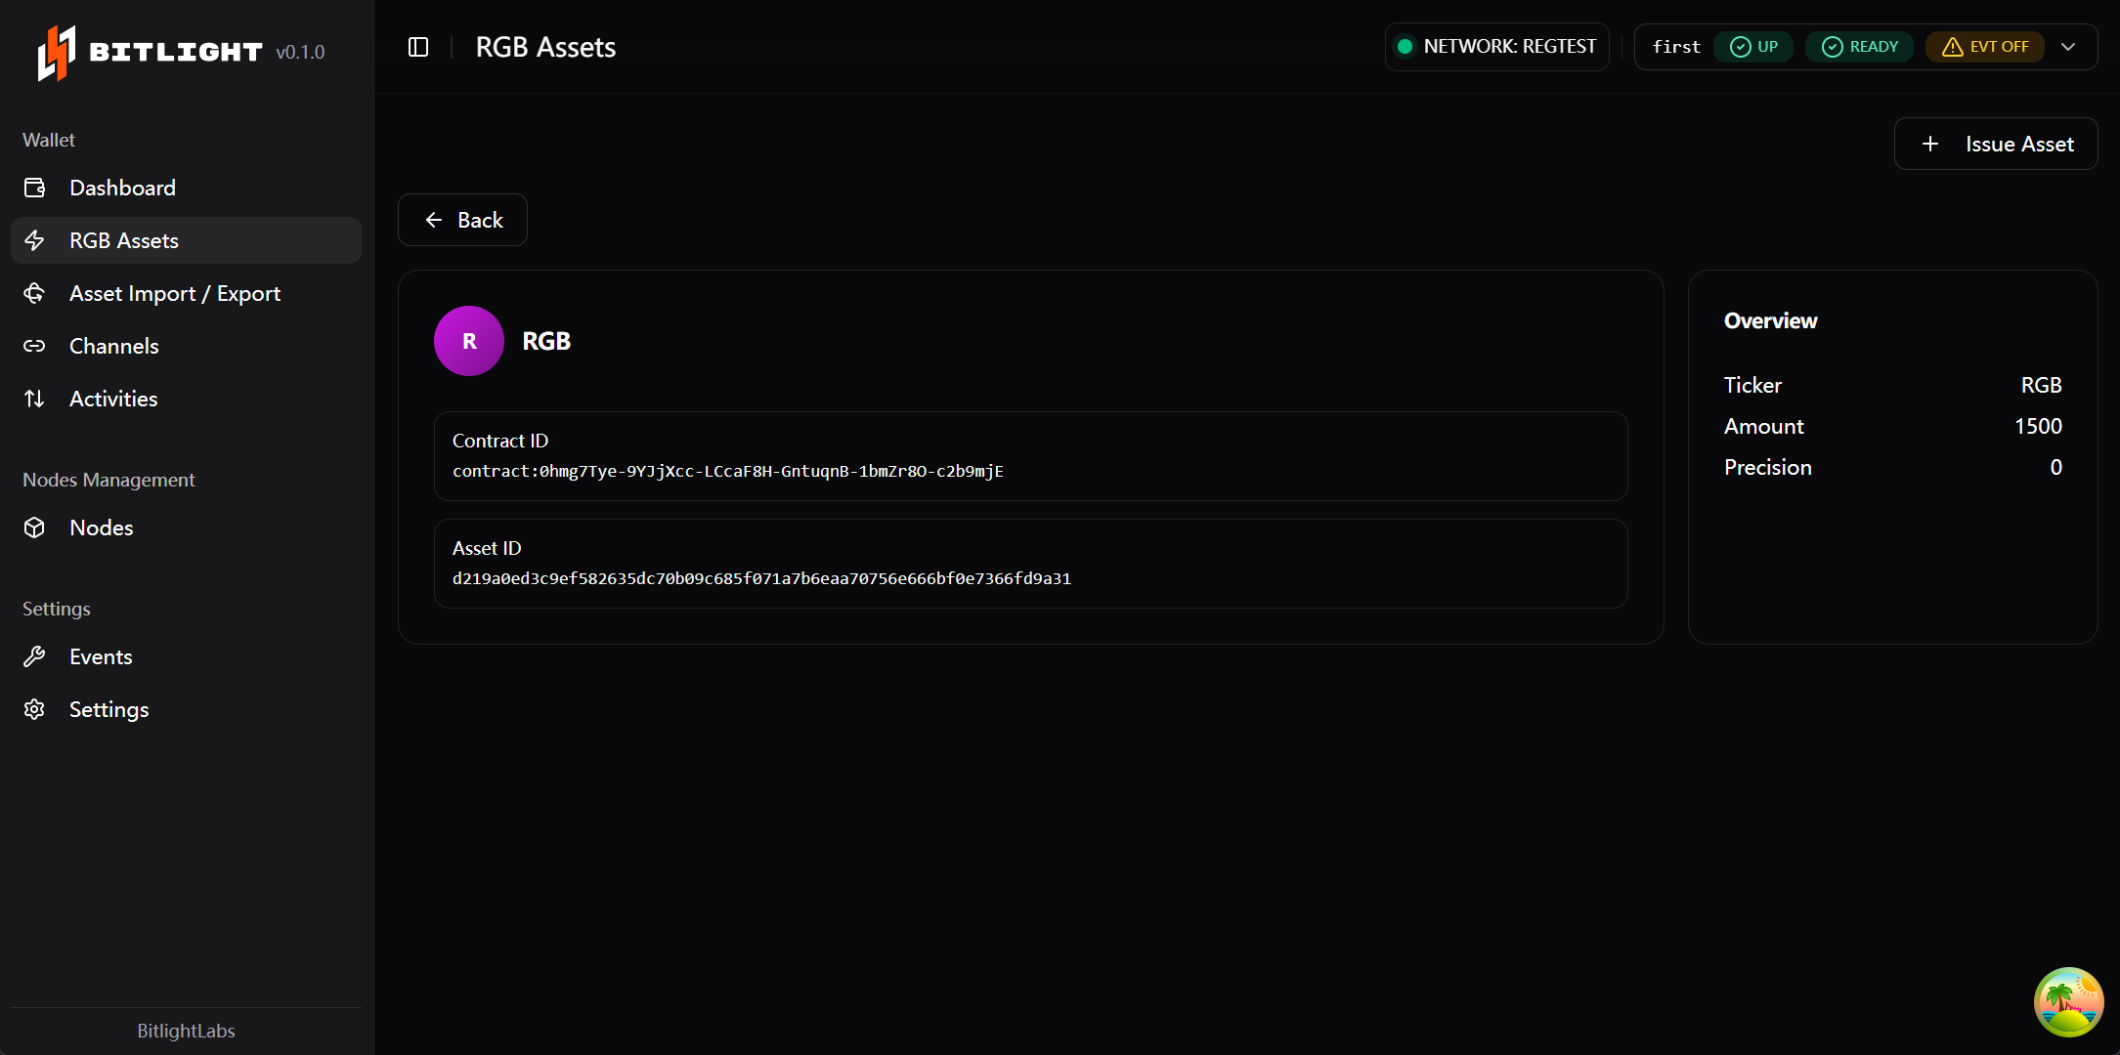2120x1055 pixels.
Task: Click the UP status badge
Action: (1753, 47)
